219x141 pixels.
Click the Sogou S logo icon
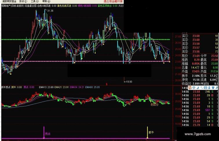coord(190,88)
